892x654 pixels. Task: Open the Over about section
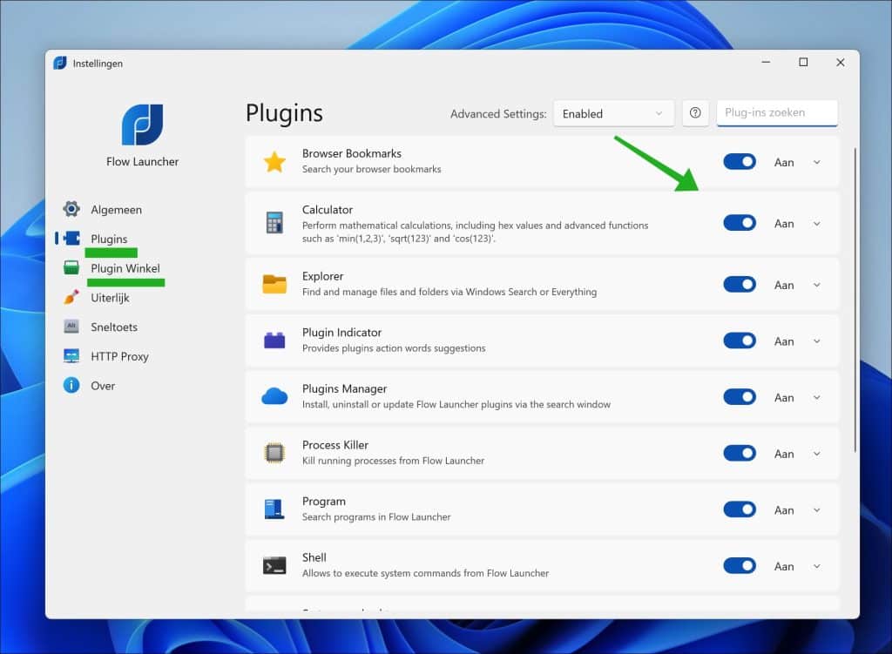tap(103, 386)
